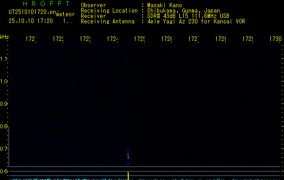Click the 0.7 frequency-axis label

click(4, 149)
